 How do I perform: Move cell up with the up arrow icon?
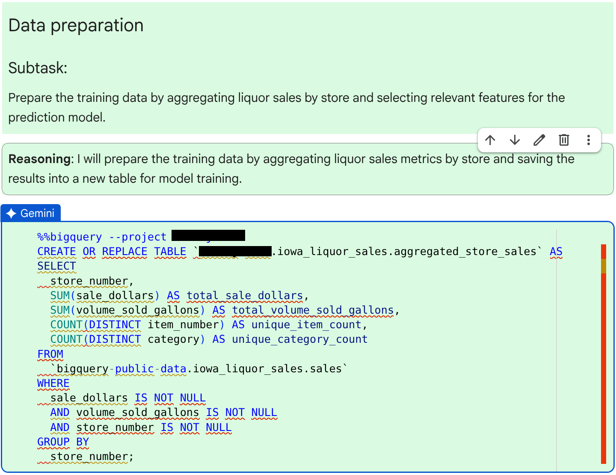pos(490,140)
